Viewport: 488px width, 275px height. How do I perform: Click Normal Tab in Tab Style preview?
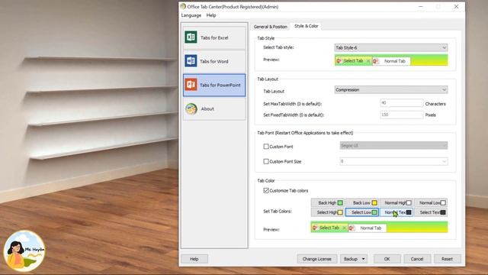pyautogui.click(x=391, y=61)
